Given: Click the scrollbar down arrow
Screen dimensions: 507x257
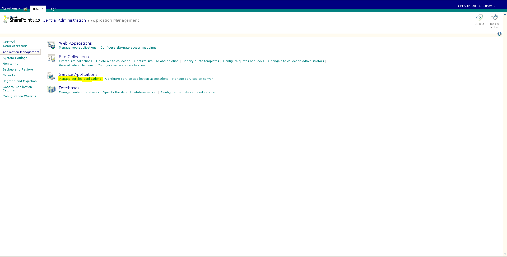Looking at the screenshot, I should (x=505, y=254).
